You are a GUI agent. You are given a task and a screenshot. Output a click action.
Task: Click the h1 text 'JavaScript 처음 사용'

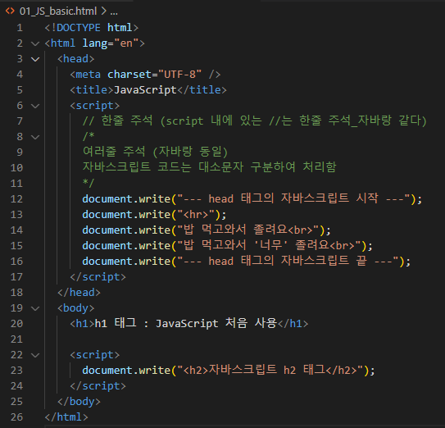(x=216, y=324)
